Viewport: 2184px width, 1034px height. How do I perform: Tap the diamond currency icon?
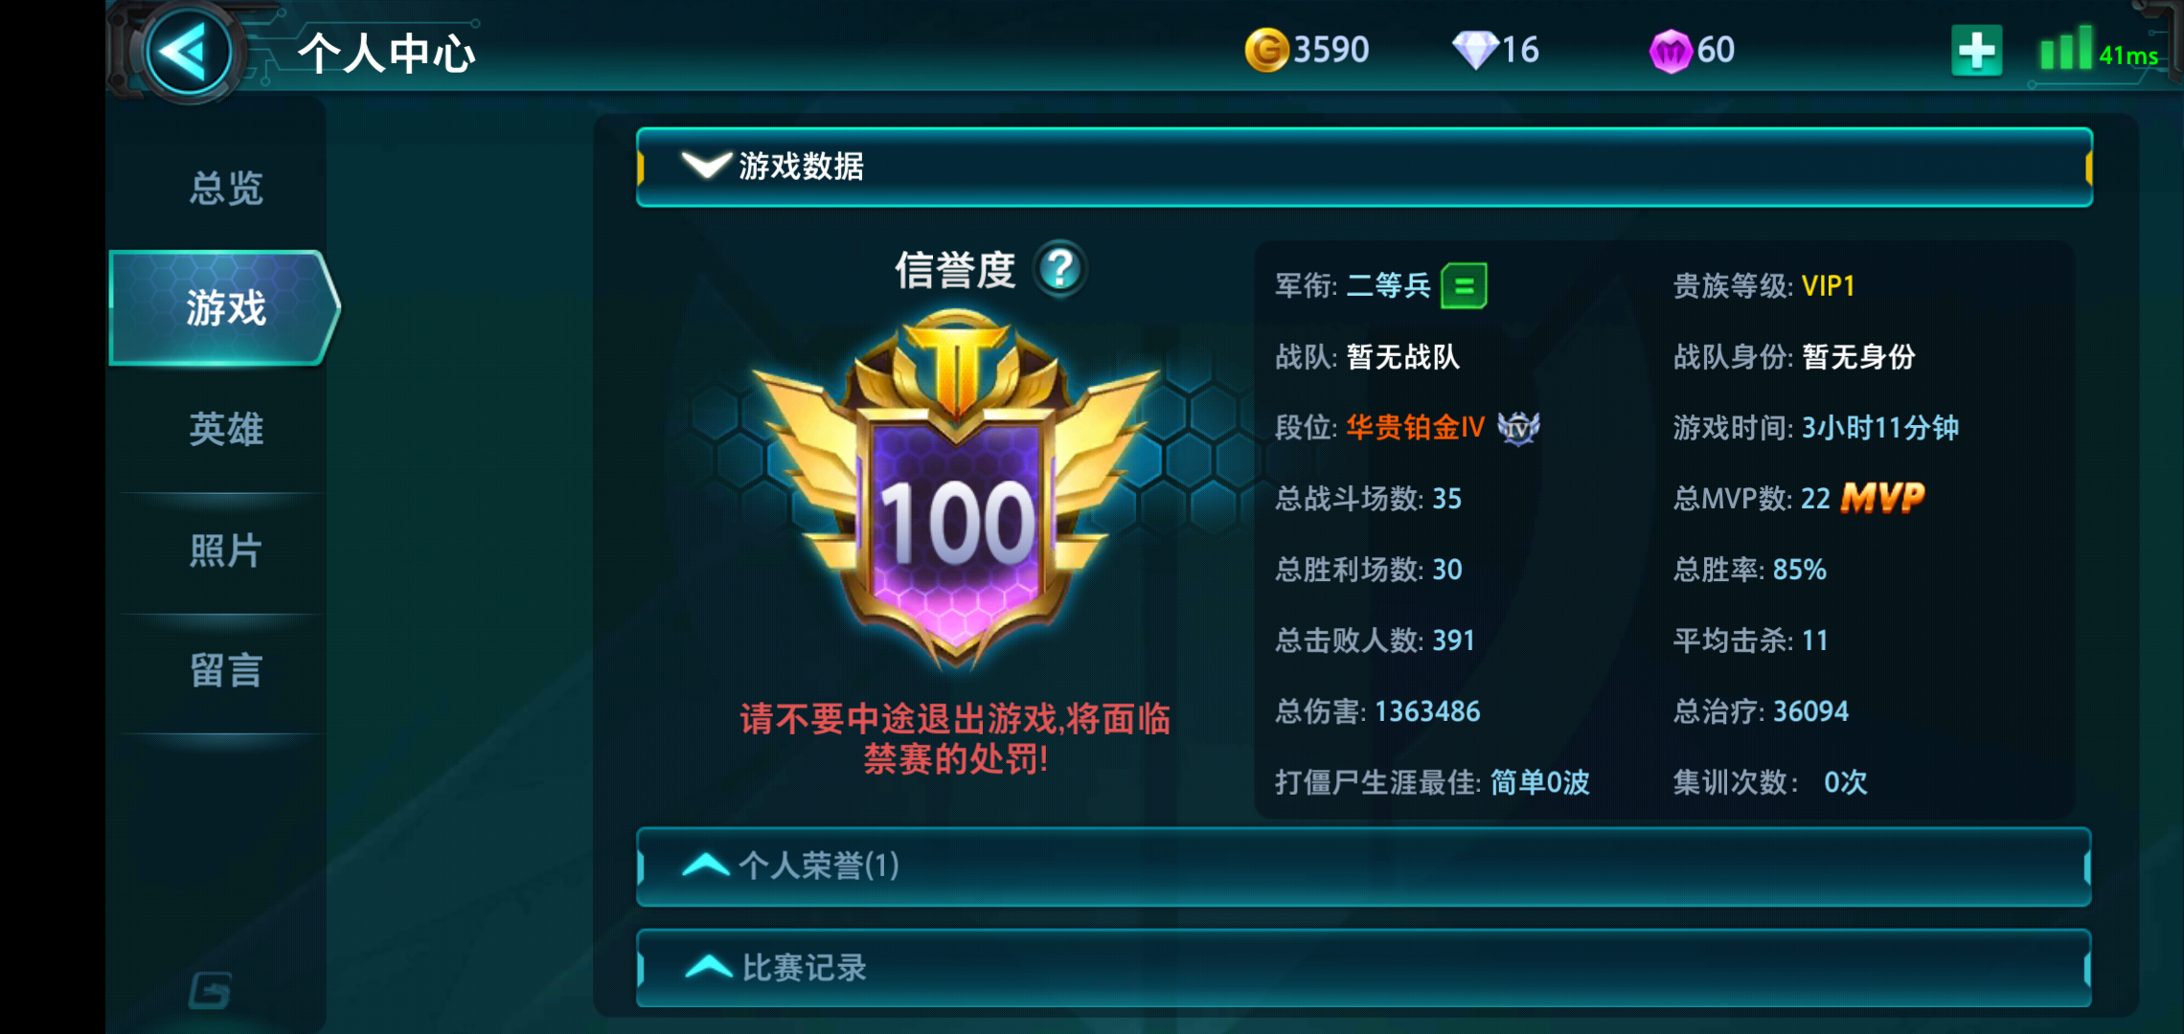coord(1475,50)
